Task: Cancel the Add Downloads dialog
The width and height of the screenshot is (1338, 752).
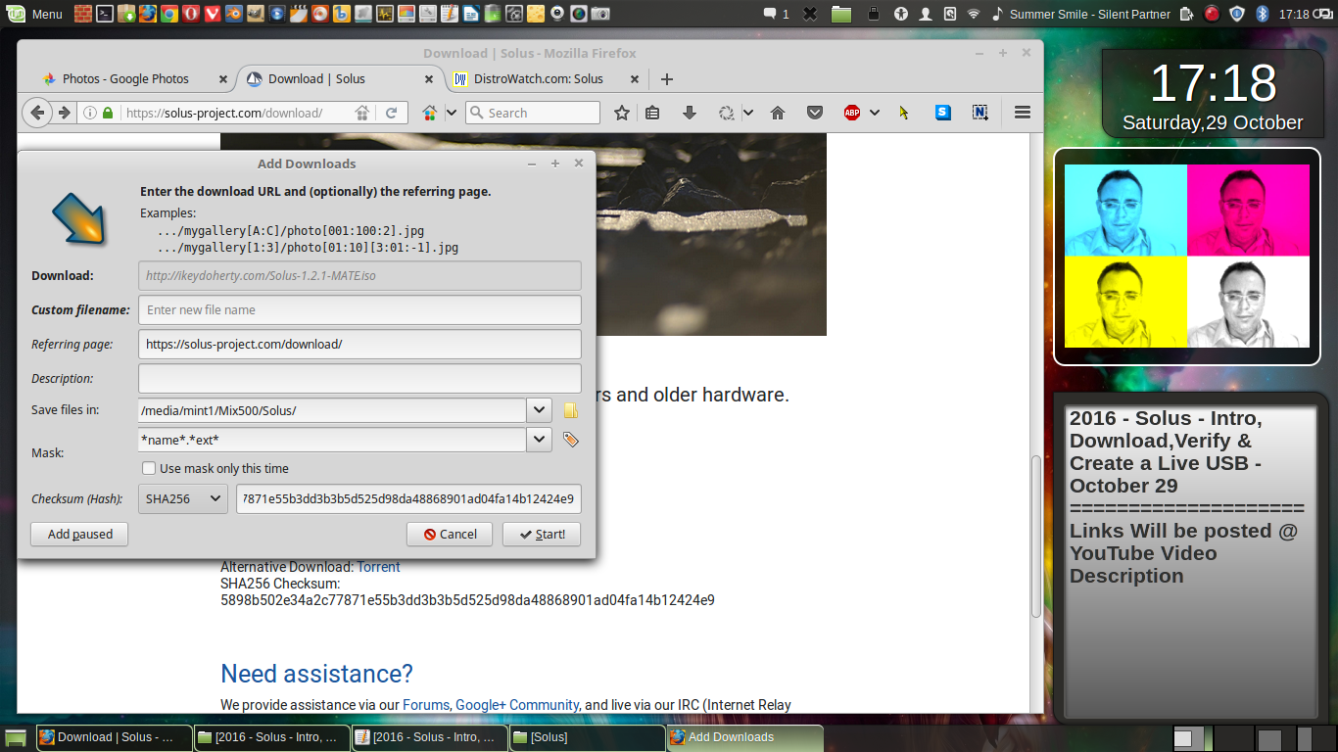Action: [450, 534]
